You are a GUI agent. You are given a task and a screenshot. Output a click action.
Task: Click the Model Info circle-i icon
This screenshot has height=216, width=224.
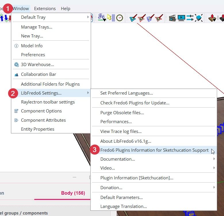click(x=16, y=46)
